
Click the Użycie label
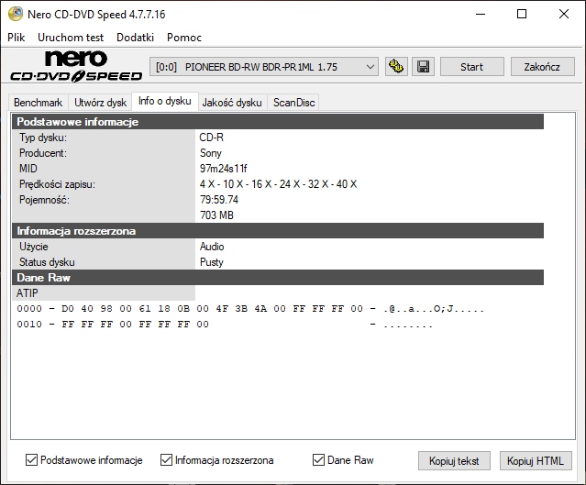(x=34, y=247)
